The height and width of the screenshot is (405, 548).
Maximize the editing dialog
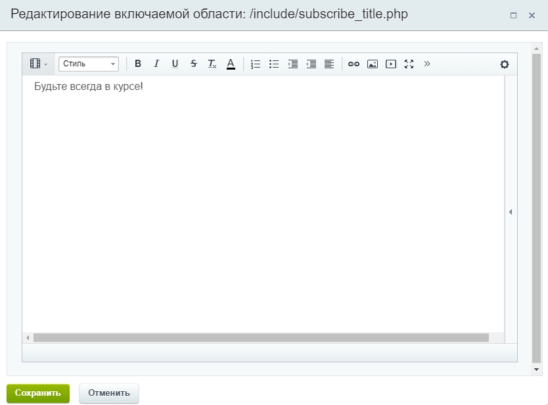point(513,15)
